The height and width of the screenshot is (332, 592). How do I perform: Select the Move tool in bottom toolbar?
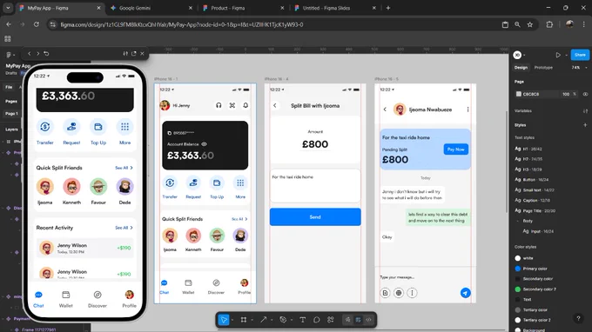[x=224, y=320]
